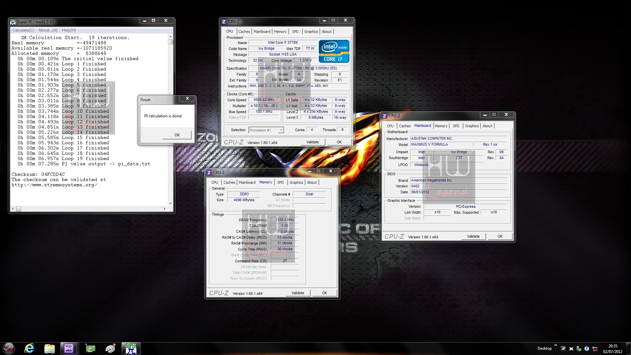Select the Memory tab in processor CPU-Z window
Image resolution: width=631 pixels, height=355 pixels.
tap(280, 32)
